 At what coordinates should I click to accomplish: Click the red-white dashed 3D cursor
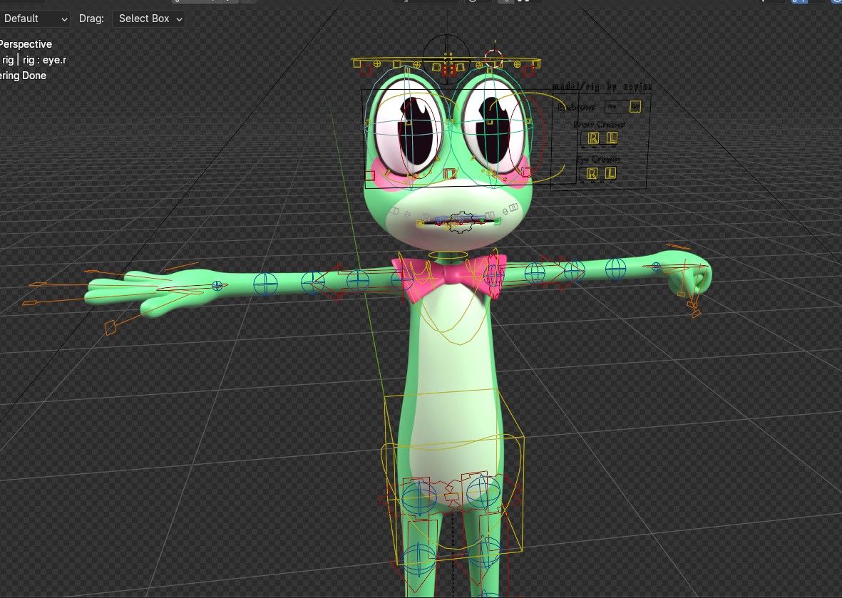(493, 58)
